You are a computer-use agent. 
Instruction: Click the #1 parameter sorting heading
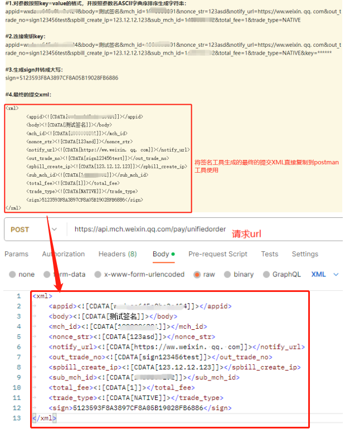(x=95, y=3)
